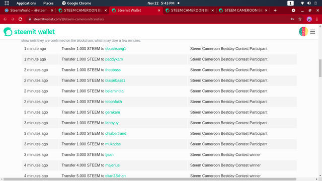
Task: Open the chiabertrand profile link
Action: click(x=116, y=133)
